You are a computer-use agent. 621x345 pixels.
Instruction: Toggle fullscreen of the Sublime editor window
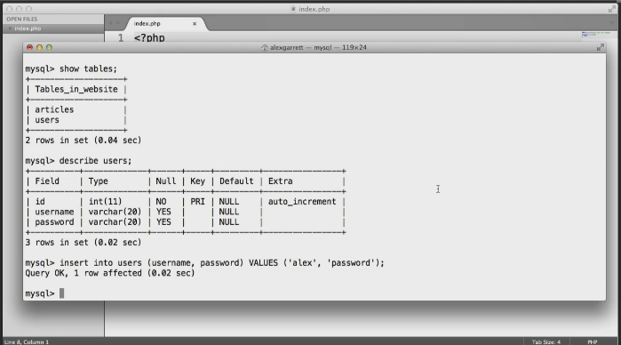coord(612,9)
